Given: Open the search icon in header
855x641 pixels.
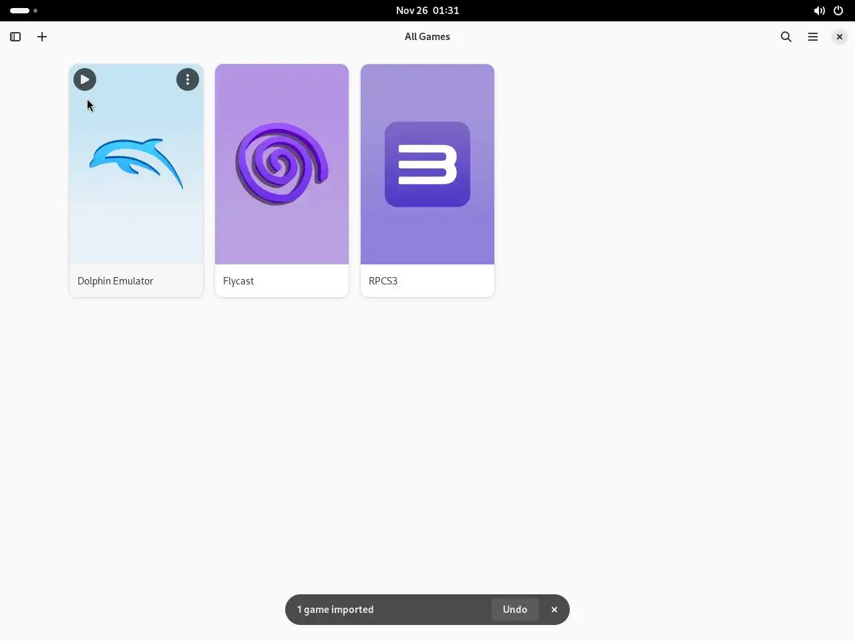Looking at the screenshot, I should pyautogui.click(x=786, y=37).
